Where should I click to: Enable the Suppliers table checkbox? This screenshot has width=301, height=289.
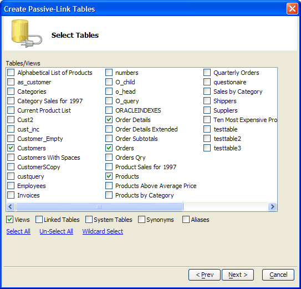[x=207, y=110]
